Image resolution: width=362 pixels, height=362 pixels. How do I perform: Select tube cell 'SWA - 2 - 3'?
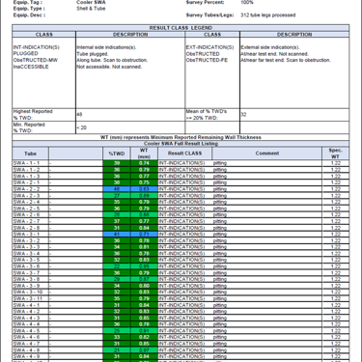(31, 195)
